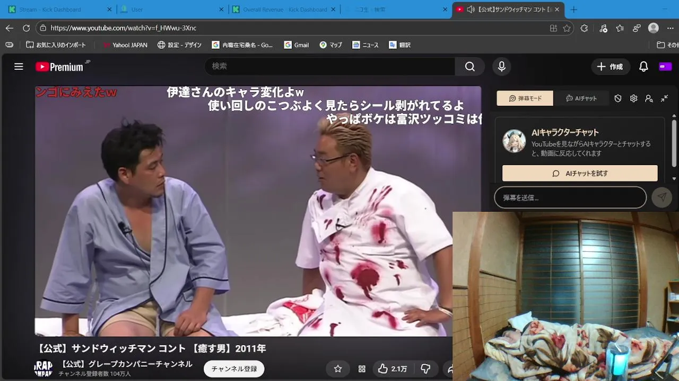Click the video player to pause

tap(258, 211)
